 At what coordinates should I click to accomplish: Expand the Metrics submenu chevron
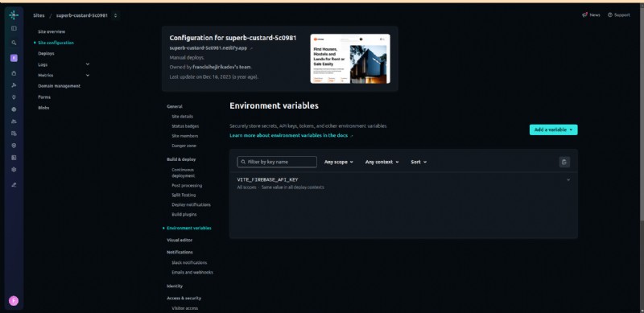coord(88,75)
